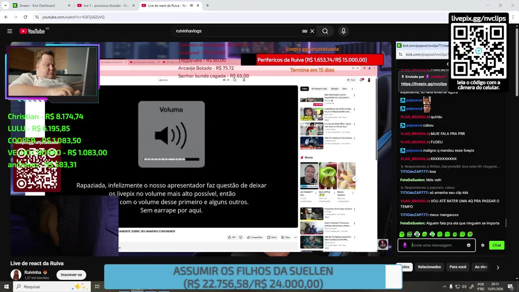The width and height of the screenshot is (519, 292).
Task: Open the Ruivinha channel name link
Action: pos(33,272)
